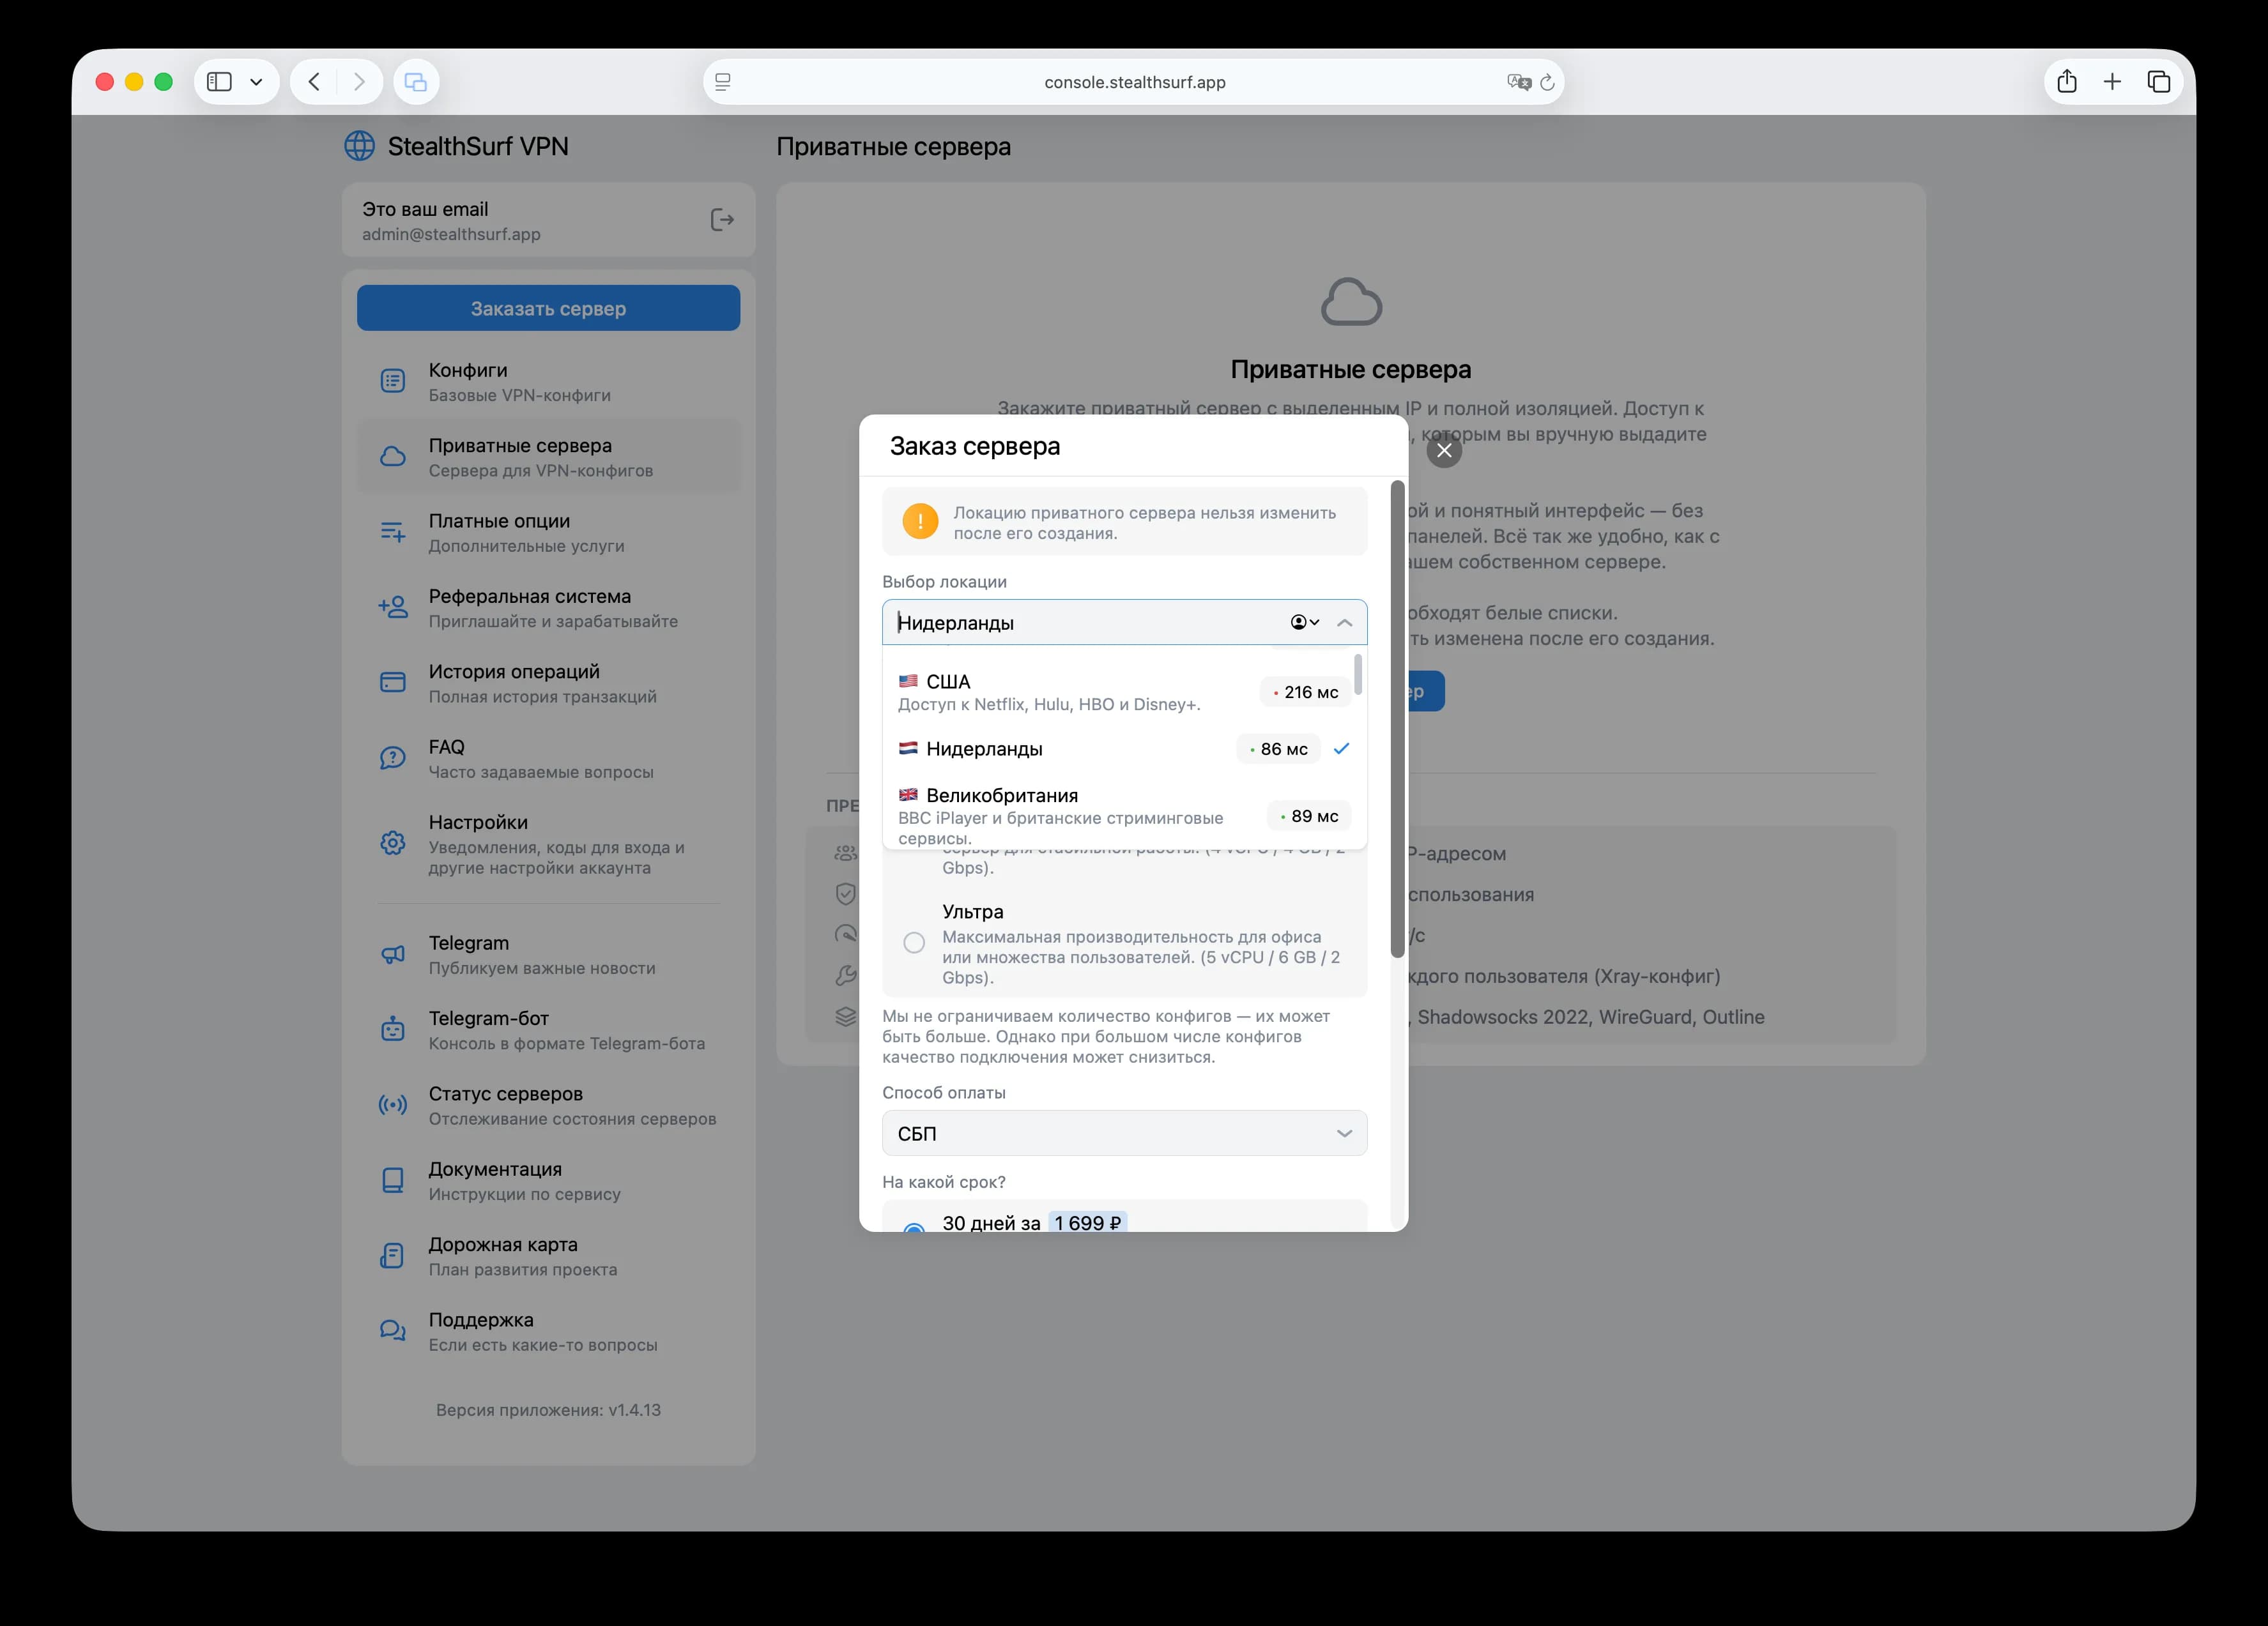Viewport: 2268px width, 1626px height.
Task: Click the browser back arrow
Action: point(314,82)
